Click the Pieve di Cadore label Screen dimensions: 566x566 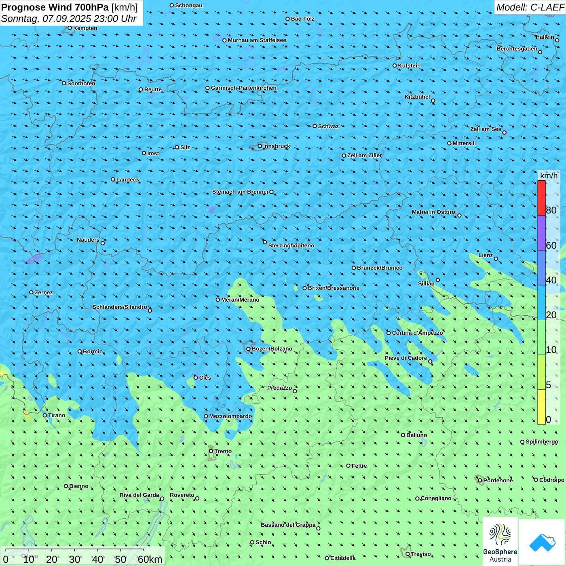[406, 358]
